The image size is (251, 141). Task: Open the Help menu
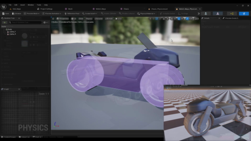(46, 5)
